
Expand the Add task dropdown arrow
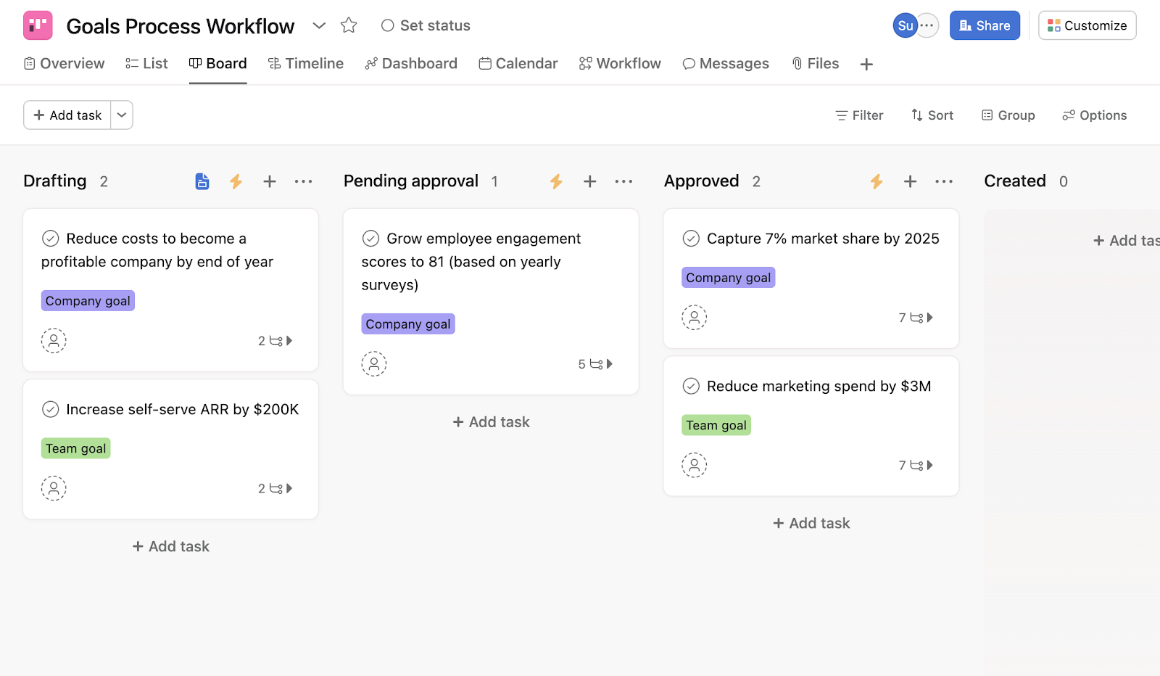122,115
